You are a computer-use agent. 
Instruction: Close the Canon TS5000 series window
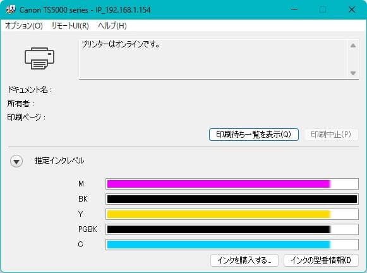click(x=352, y=9)
